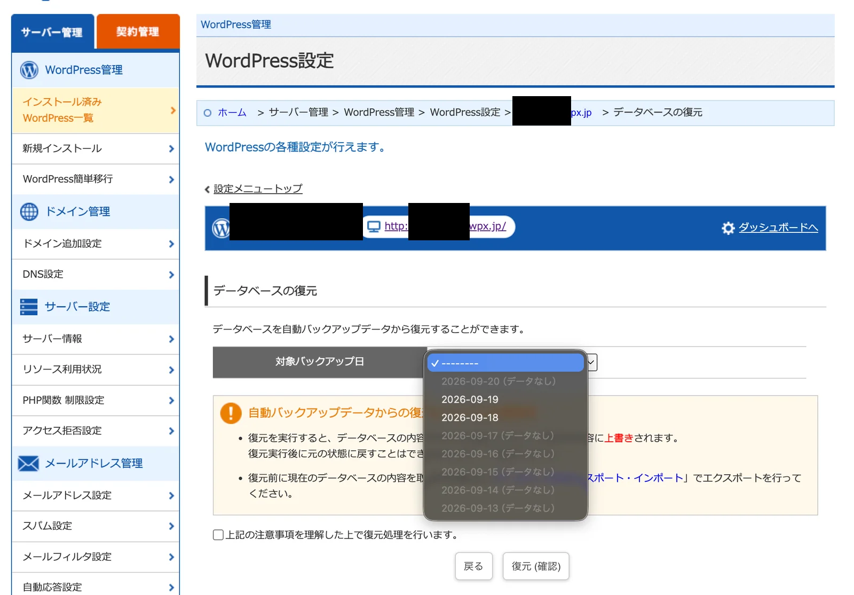This screenshot has width=854, height=595.
Task: Click the disabled 2026-09-15 (データなし) option
Action: point(505,472)
